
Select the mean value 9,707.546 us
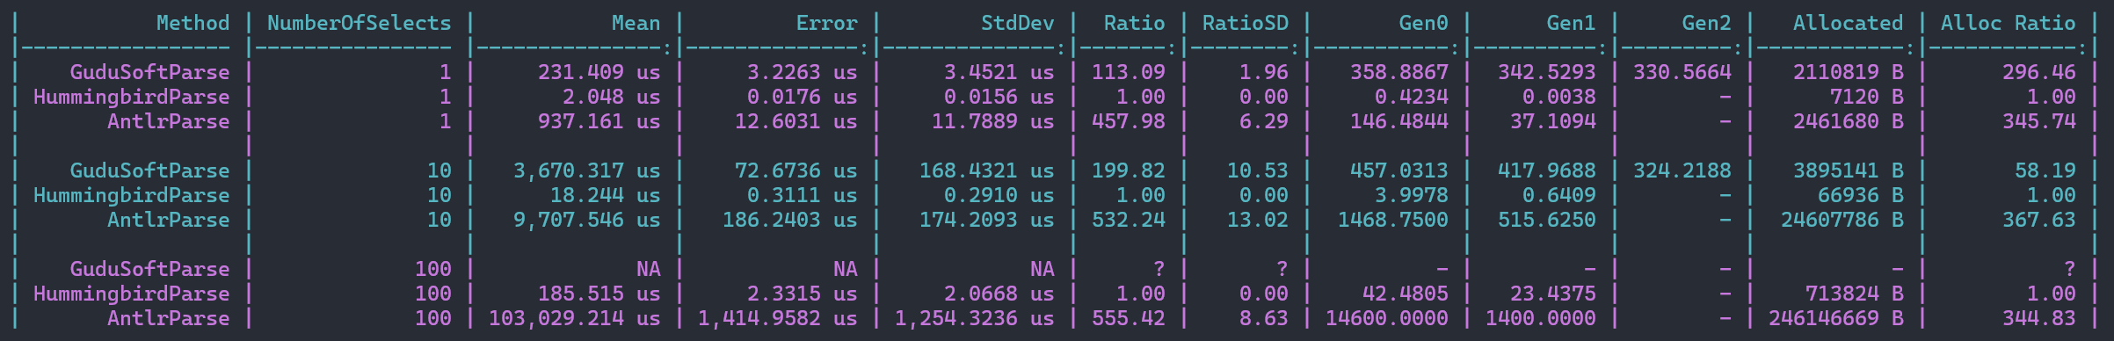(x=586, y=220)
